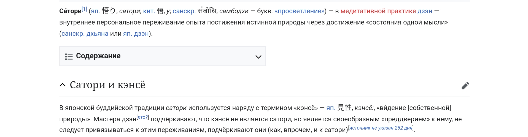The height and width of the screenshot is (137, 528).
Task: Click the яп. дзэн link in parentheses
Action: click(x=136, y=34)
